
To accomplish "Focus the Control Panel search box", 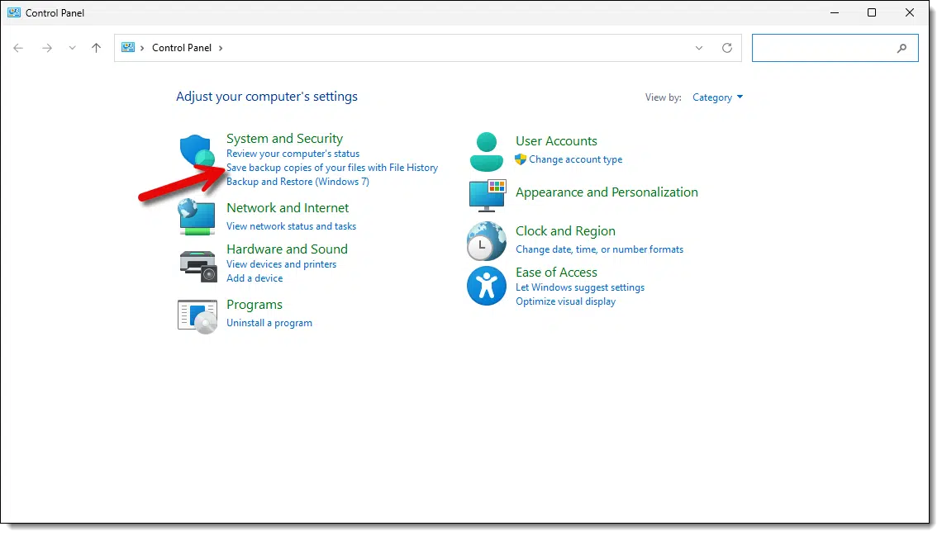I will coord(835,48).
